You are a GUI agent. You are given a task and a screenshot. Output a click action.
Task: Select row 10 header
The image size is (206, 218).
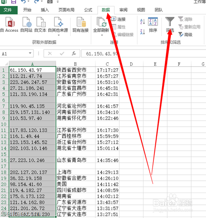[x=4, y=124]
